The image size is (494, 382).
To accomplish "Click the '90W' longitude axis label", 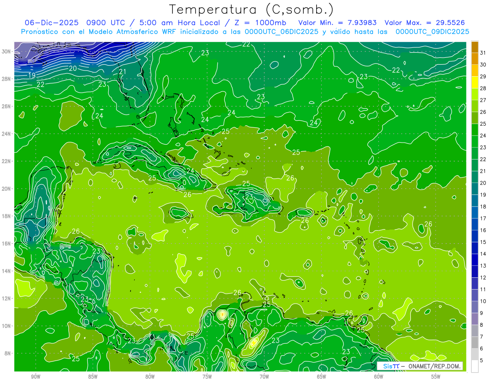I will click(35, 377).
